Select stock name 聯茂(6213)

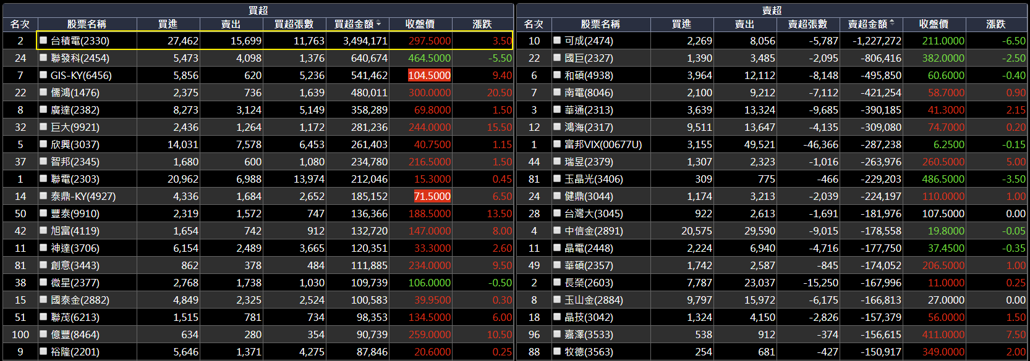tap(75, 317)
